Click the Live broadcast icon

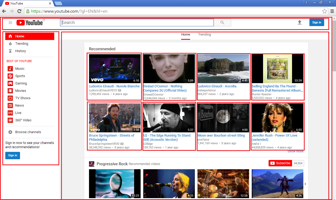pos(10,113)
